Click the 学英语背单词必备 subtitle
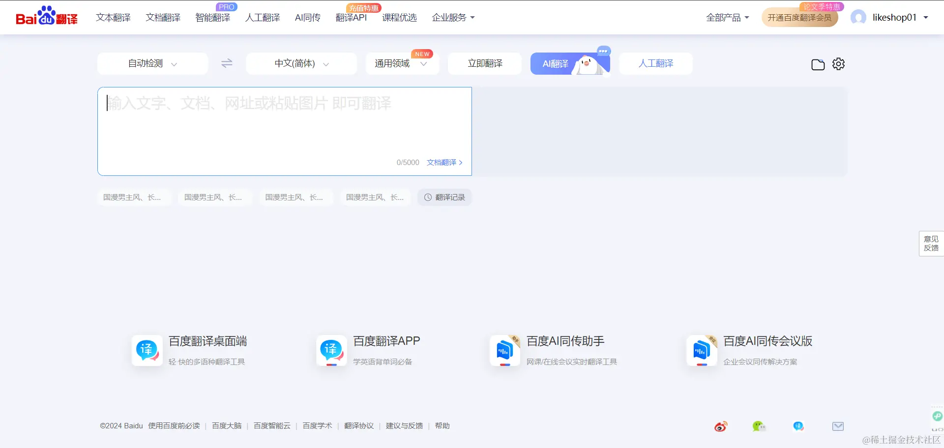Image resolution: width=944 pixels, height=448 pixels. (x=383, y=362)
